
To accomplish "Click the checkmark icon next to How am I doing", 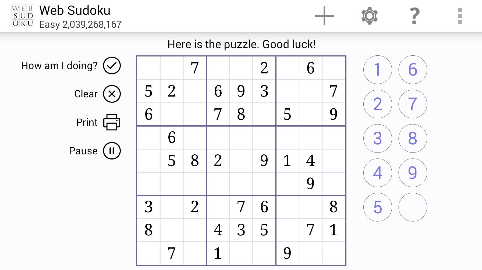I will pos(112,65).
